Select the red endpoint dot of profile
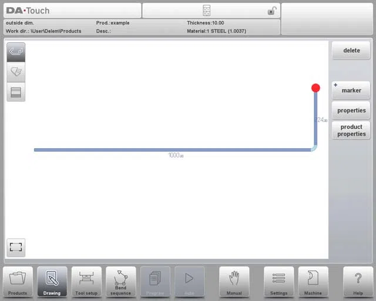 pyautogui.click(x=315, y=88)
